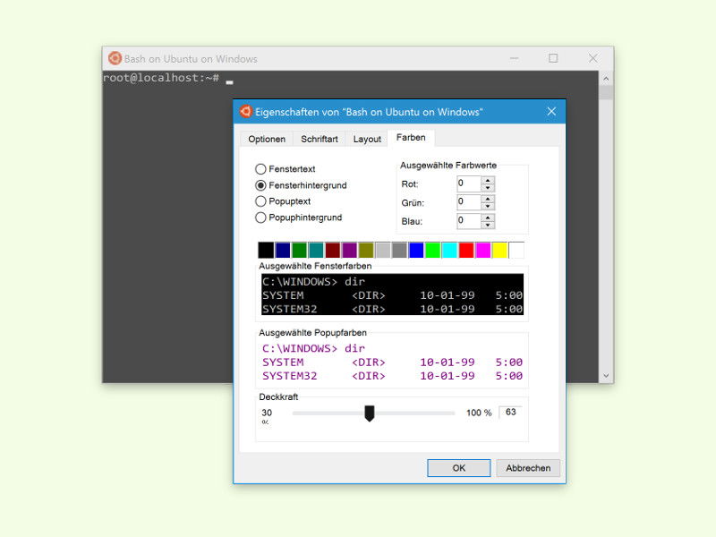Maximize the Bash on Ubuntu window
716x537 pixels.
click(x=553, y=58)
